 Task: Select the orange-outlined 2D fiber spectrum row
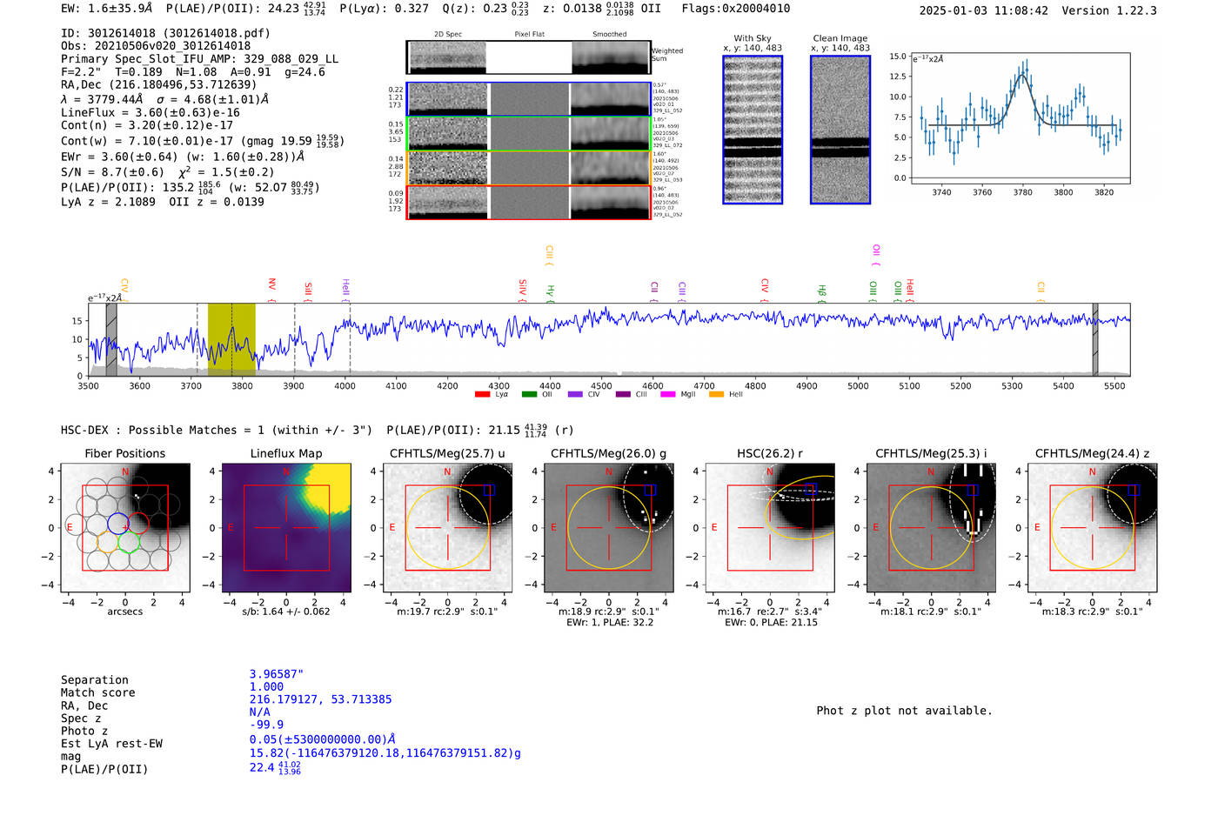click(x=528, y=168)
